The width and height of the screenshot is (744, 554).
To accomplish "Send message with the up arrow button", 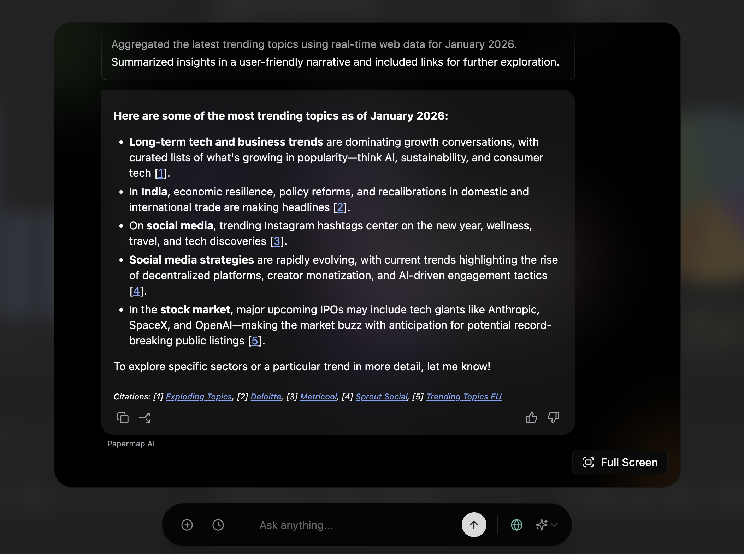I will (474, 525).
